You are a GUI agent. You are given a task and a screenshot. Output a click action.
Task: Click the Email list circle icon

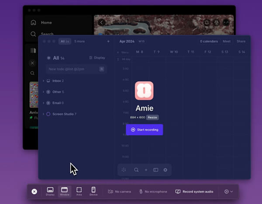click(x=48, y=103)
